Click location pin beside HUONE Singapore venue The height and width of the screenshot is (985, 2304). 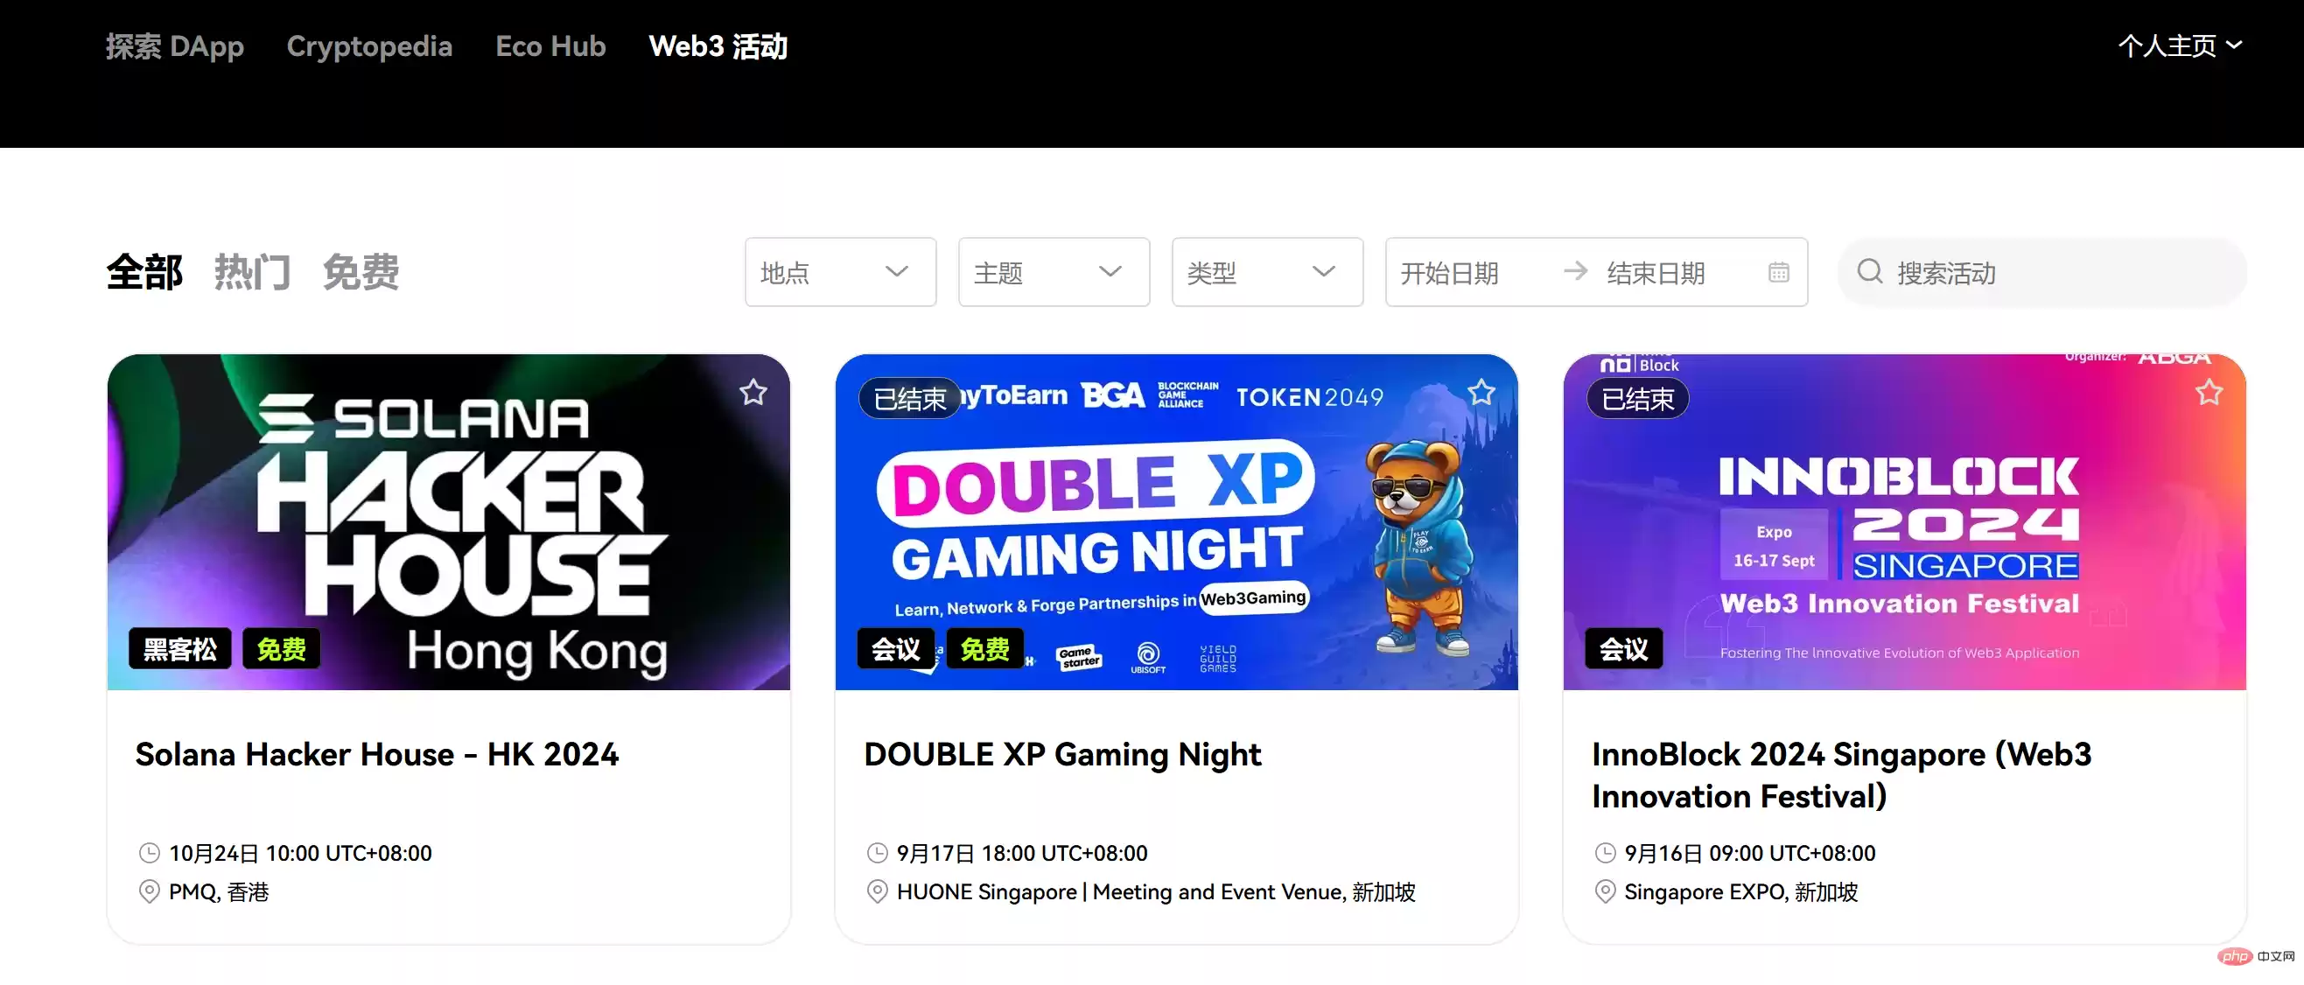[x=878, y=892]
